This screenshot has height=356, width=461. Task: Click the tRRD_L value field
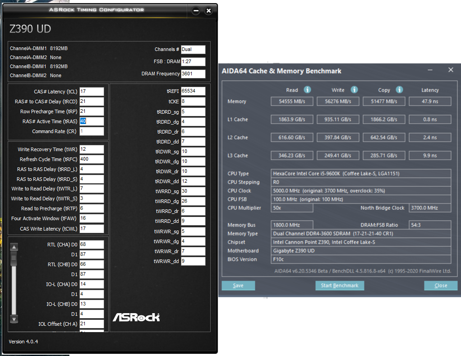click(x=92, y=169)
